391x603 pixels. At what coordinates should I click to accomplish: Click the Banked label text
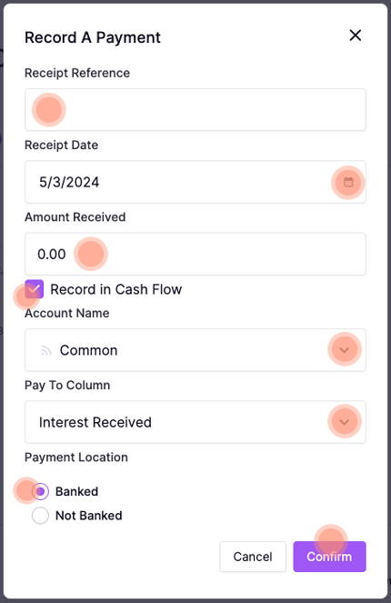pyautogui.click(x=77, y=491)
